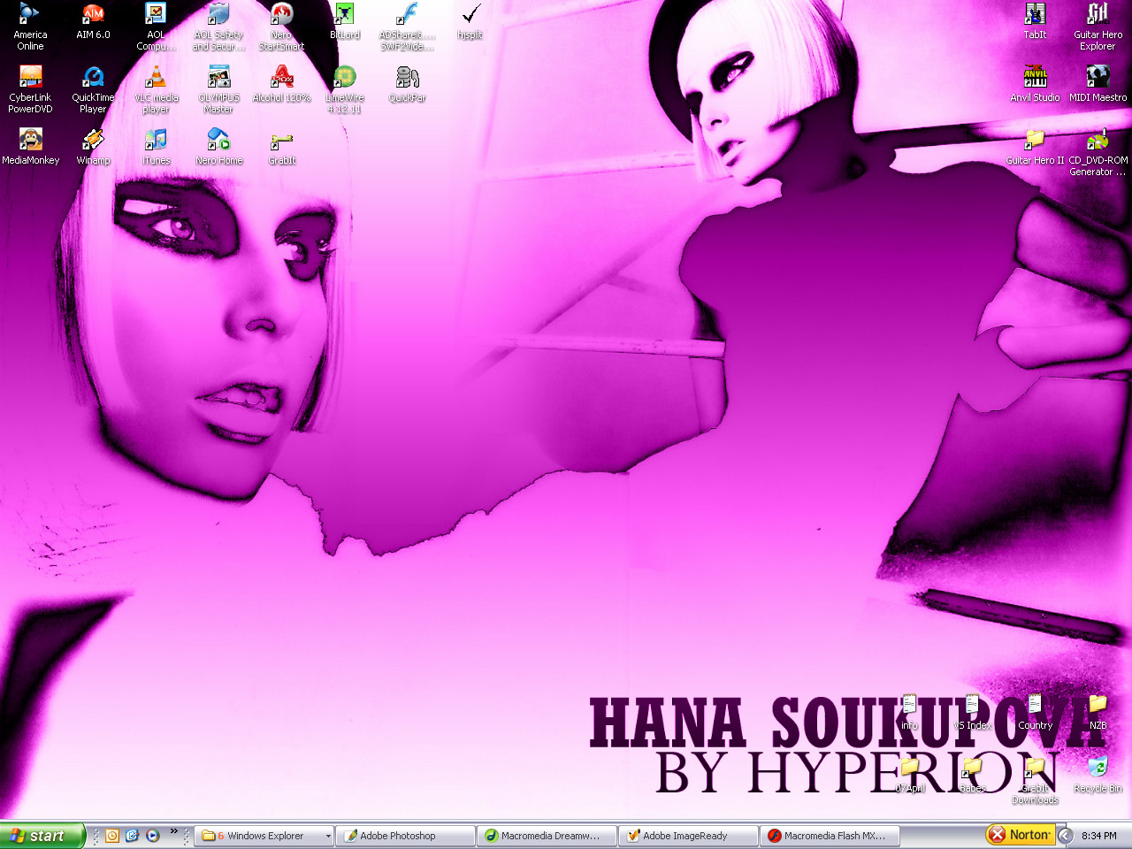
Task: Select the Guitar Hero Explorer icon
Action: 1098,16
